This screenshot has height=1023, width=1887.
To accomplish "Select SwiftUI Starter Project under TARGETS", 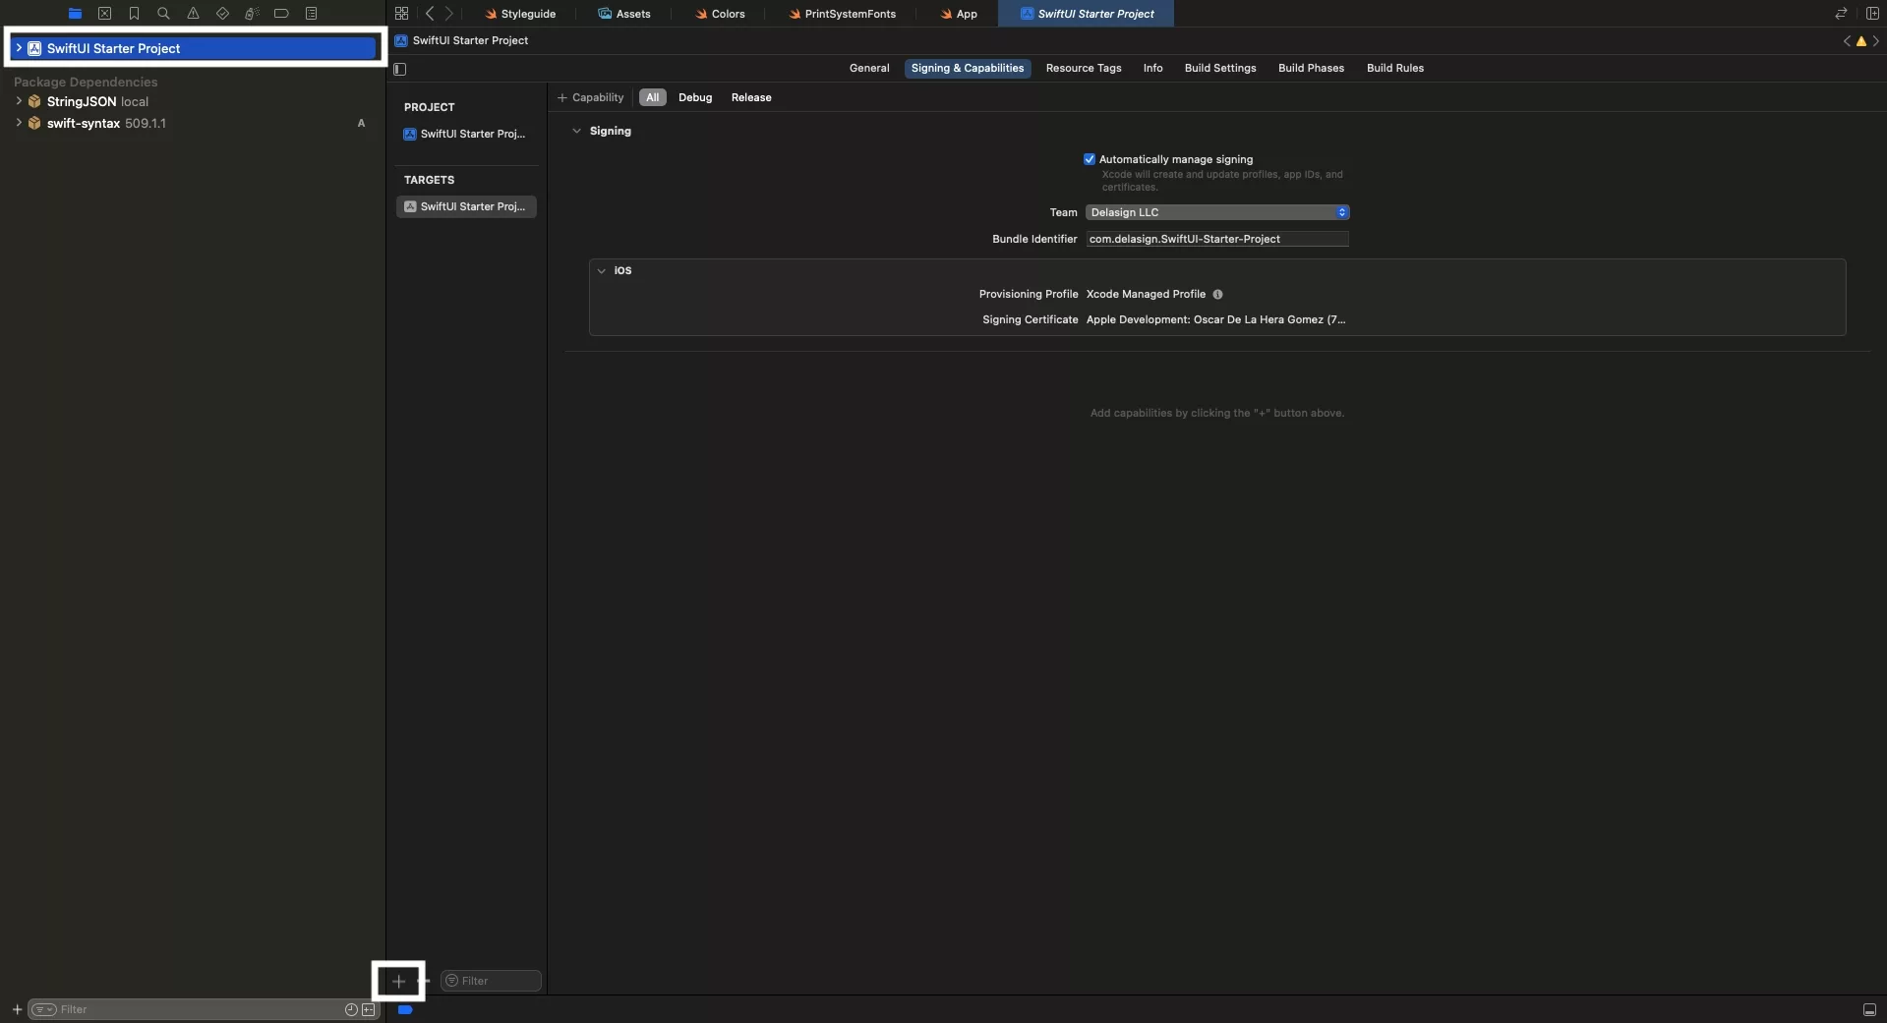I will click(x=466, y=206).
